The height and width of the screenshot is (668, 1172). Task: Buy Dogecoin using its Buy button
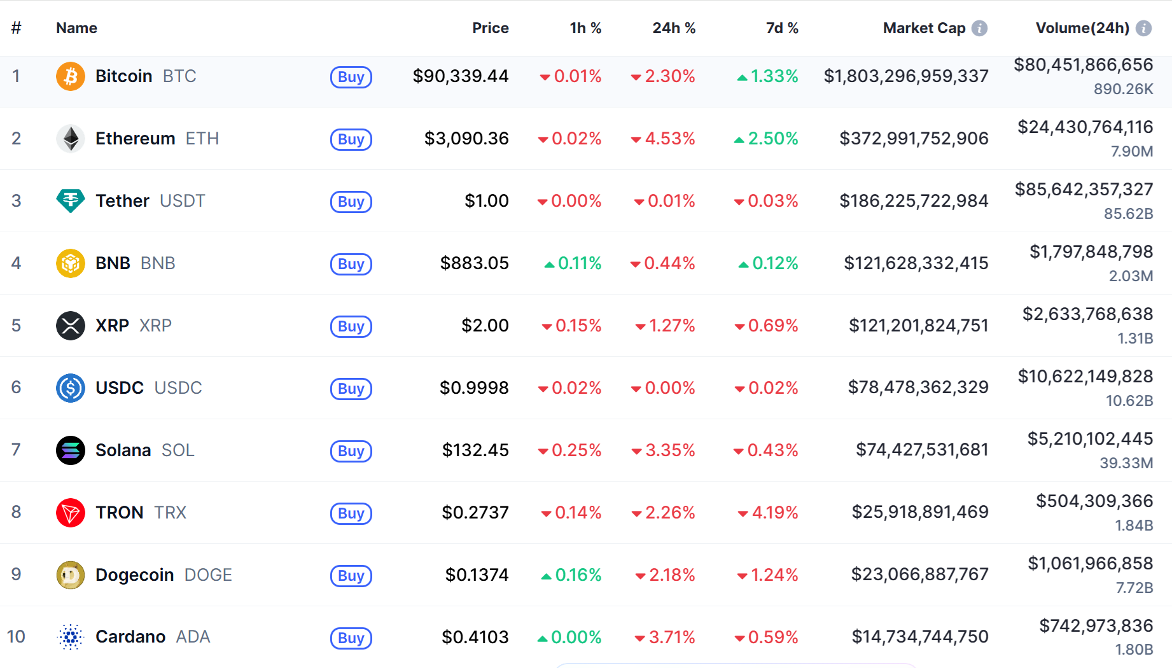pyautogui.click(x=351, y=576)
